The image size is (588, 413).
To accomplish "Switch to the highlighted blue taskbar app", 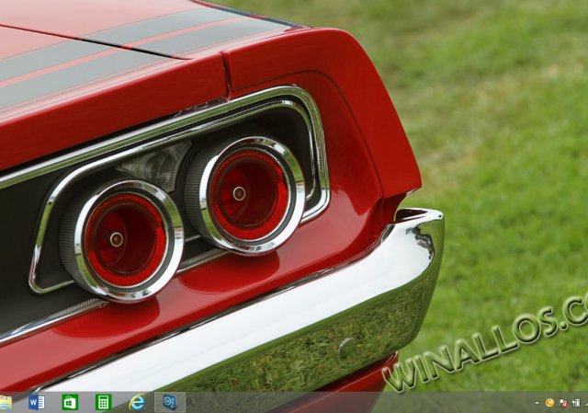I will click(169, 403).
